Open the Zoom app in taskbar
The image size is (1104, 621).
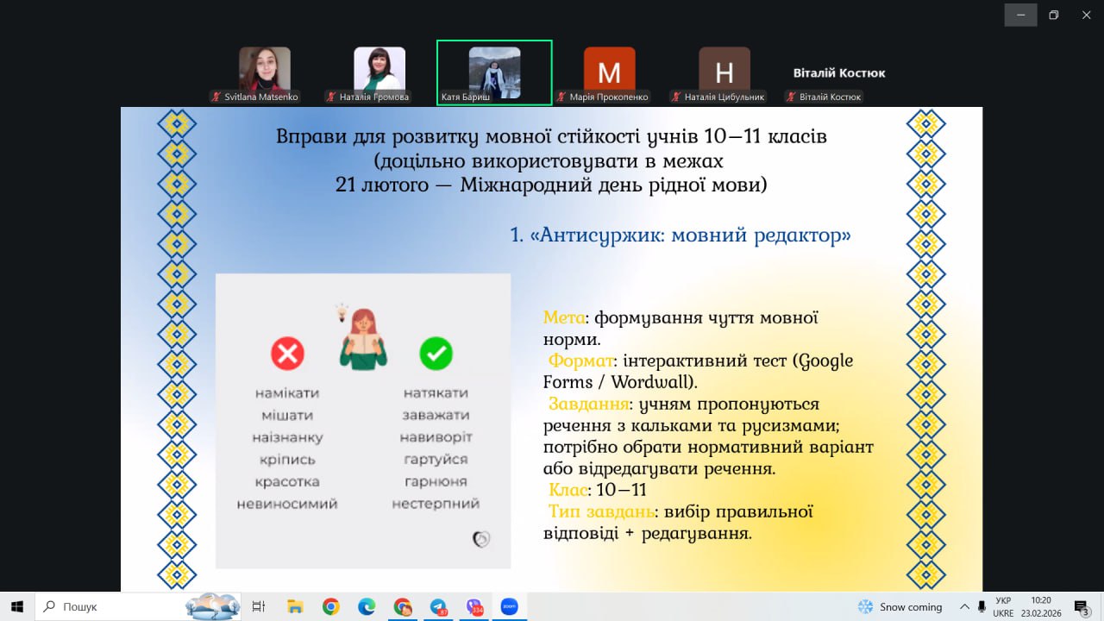tap(509, 606)
